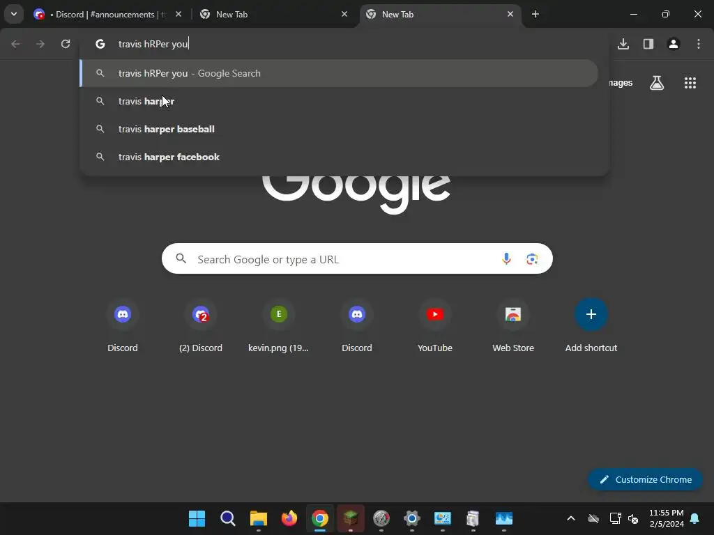Screen dimensions: 714x535
Task: Click Add shortcut button
Action: (591, 325)
